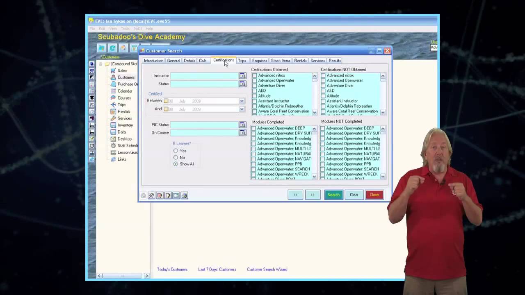Click the On Course input field
Viewport: 525px width, 295px height.
[204, 133]
